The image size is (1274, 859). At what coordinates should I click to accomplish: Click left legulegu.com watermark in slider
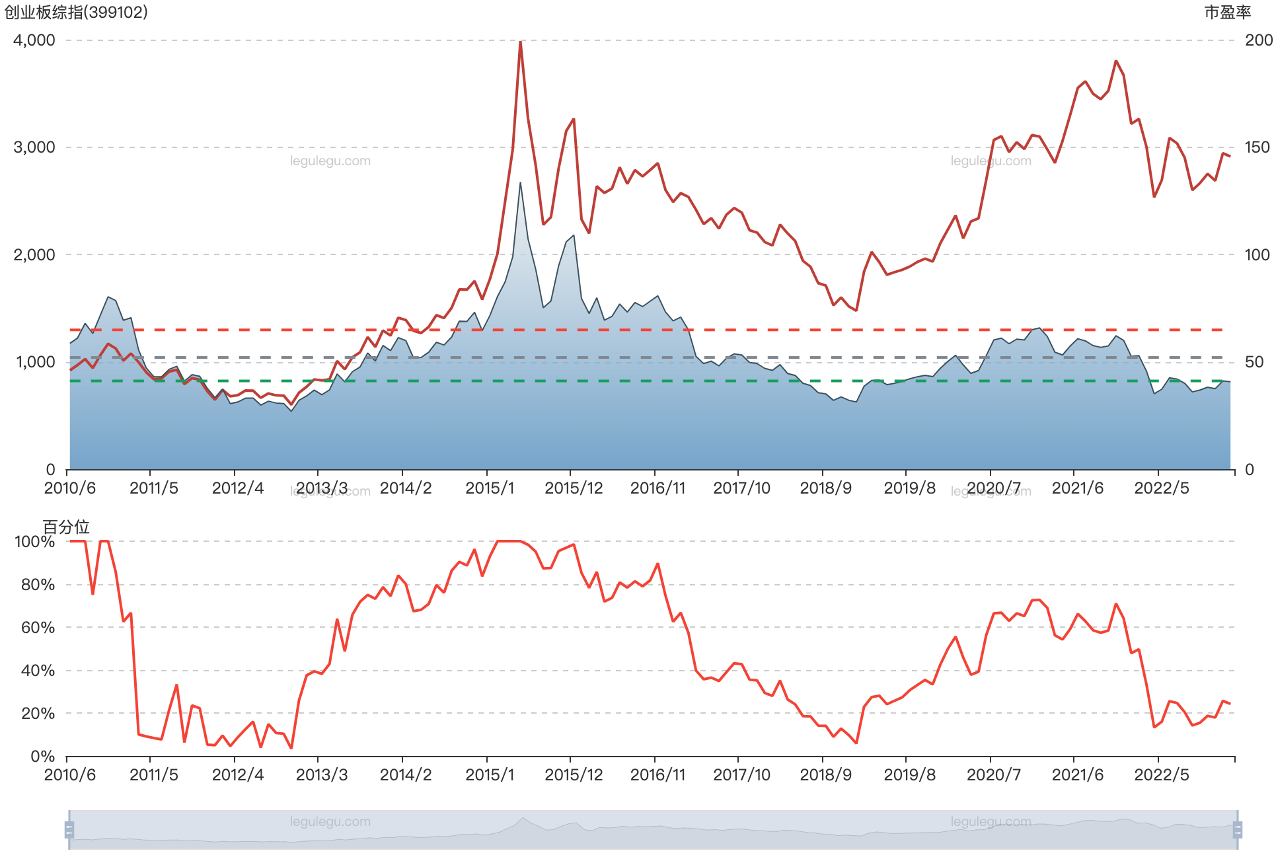330,821
